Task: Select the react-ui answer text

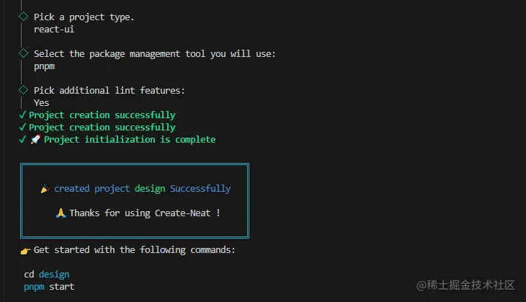Action: (54, 30)
